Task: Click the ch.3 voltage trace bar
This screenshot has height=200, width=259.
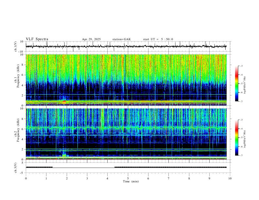Action: 126,167
